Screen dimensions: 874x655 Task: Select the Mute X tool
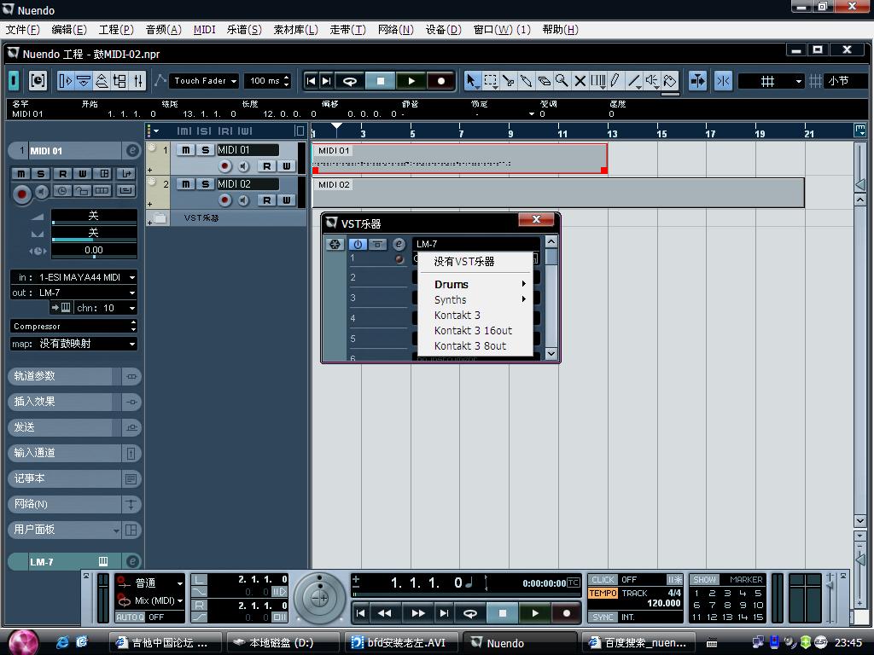tap(580, 81)
